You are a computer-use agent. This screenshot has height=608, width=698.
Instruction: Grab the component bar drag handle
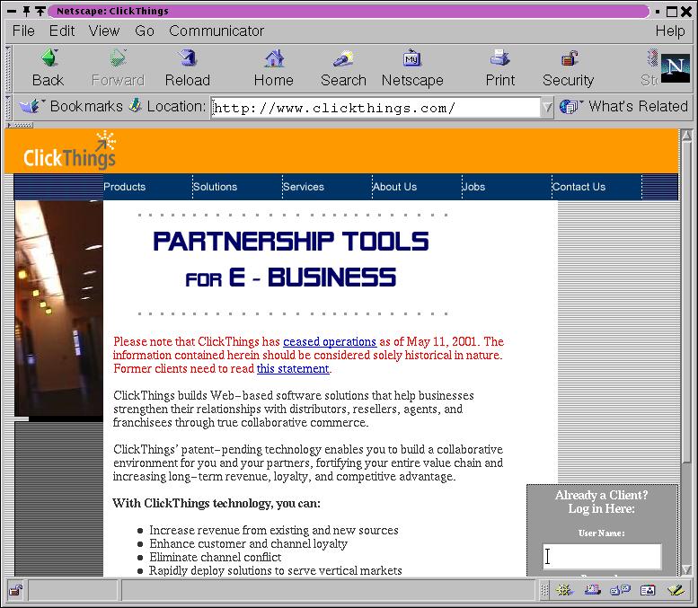544,591
